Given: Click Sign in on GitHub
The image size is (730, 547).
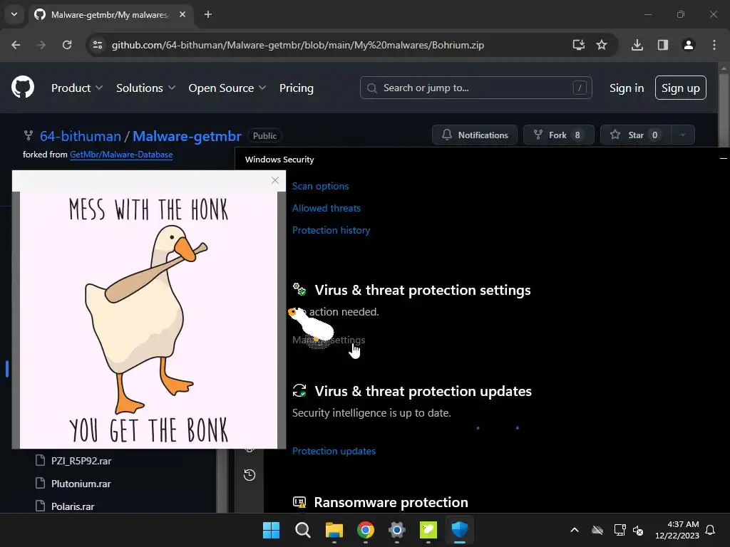Looking at the screenshot, I should tap(627, 88).
